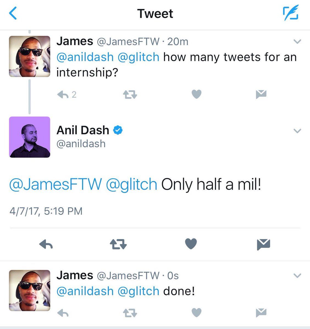Send James's internship tweet via direct message

(x=261, y=94)
